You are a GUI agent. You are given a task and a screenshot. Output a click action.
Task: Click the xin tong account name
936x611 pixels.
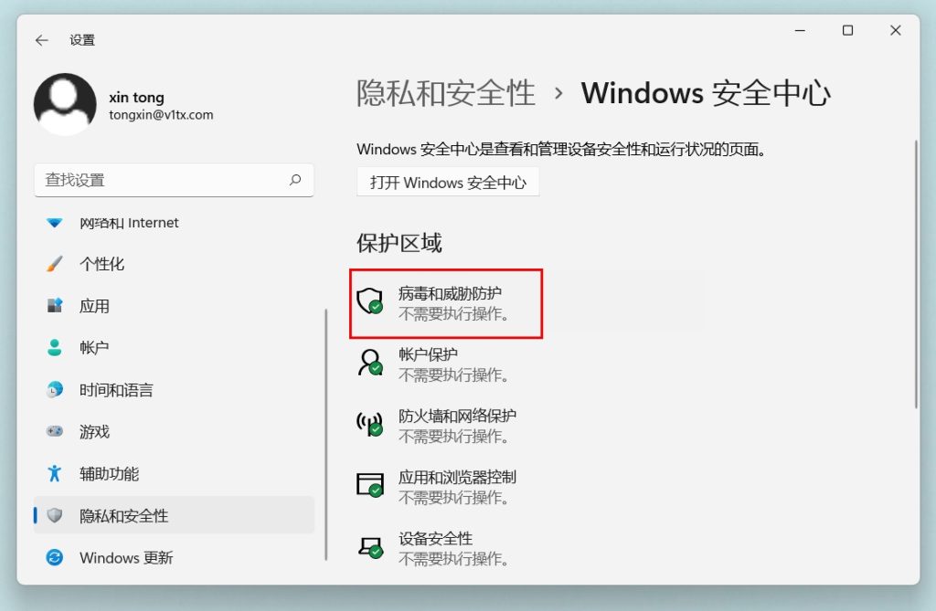[x=137, y=97]
